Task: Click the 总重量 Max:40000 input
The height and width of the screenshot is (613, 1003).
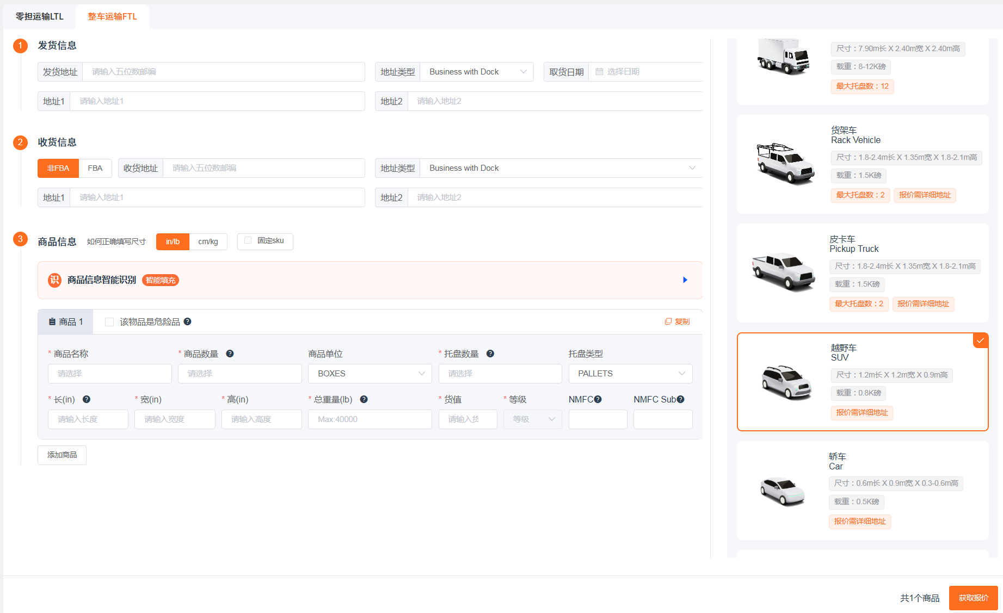Action: pyautogui.click(x=370, y=419)
